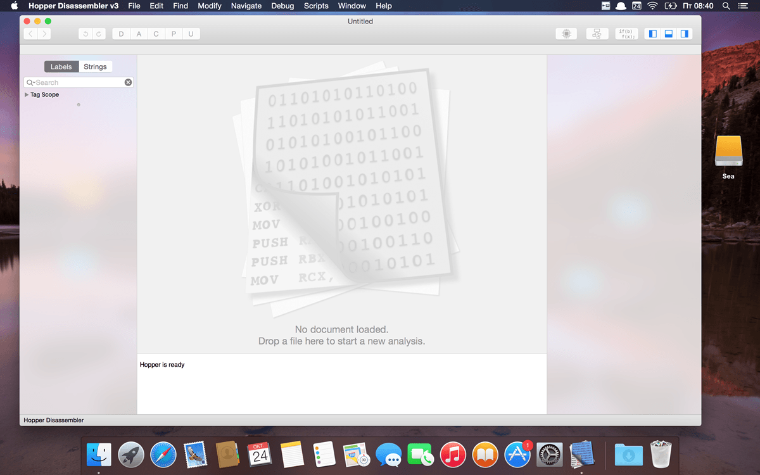
Task: Click the navigate forward arrow
Action: point(44,34)
